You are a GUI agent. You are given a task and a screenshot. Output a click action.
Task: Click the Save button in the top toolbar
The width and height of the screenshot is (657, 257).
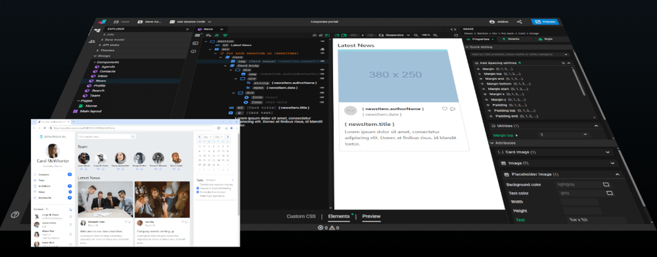coord(122,22)
